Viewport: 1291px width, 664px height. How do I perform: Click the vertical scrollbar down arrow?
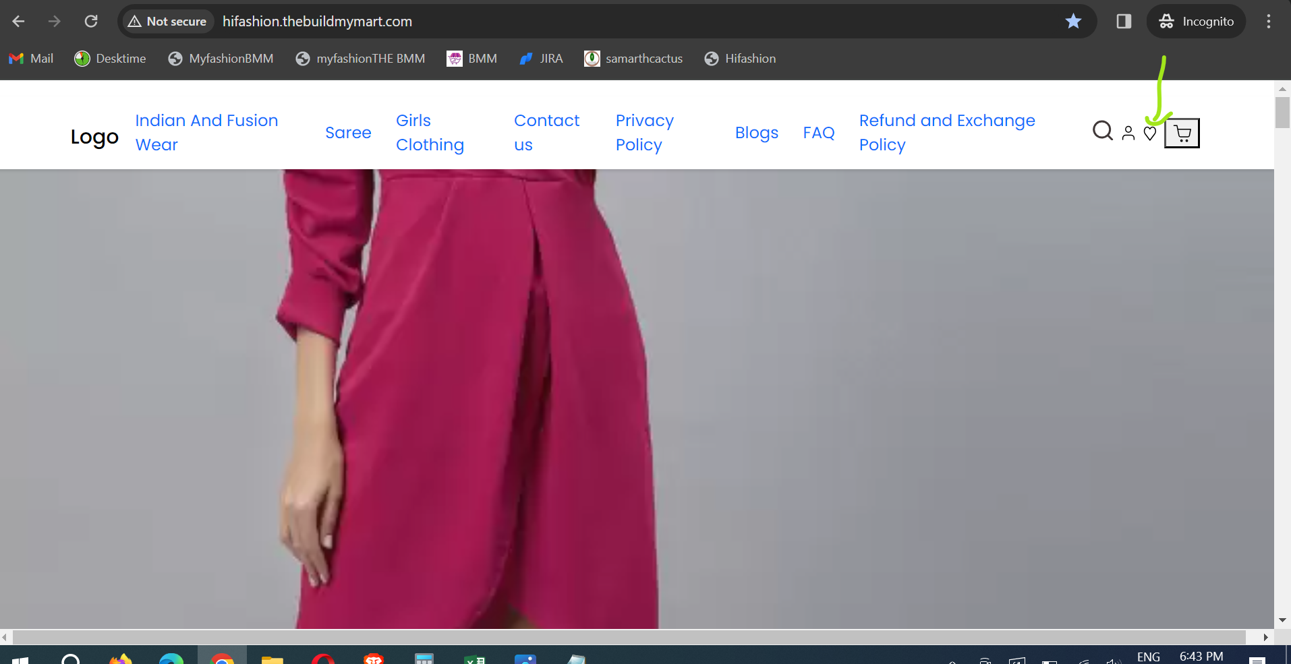(1282, 620)
